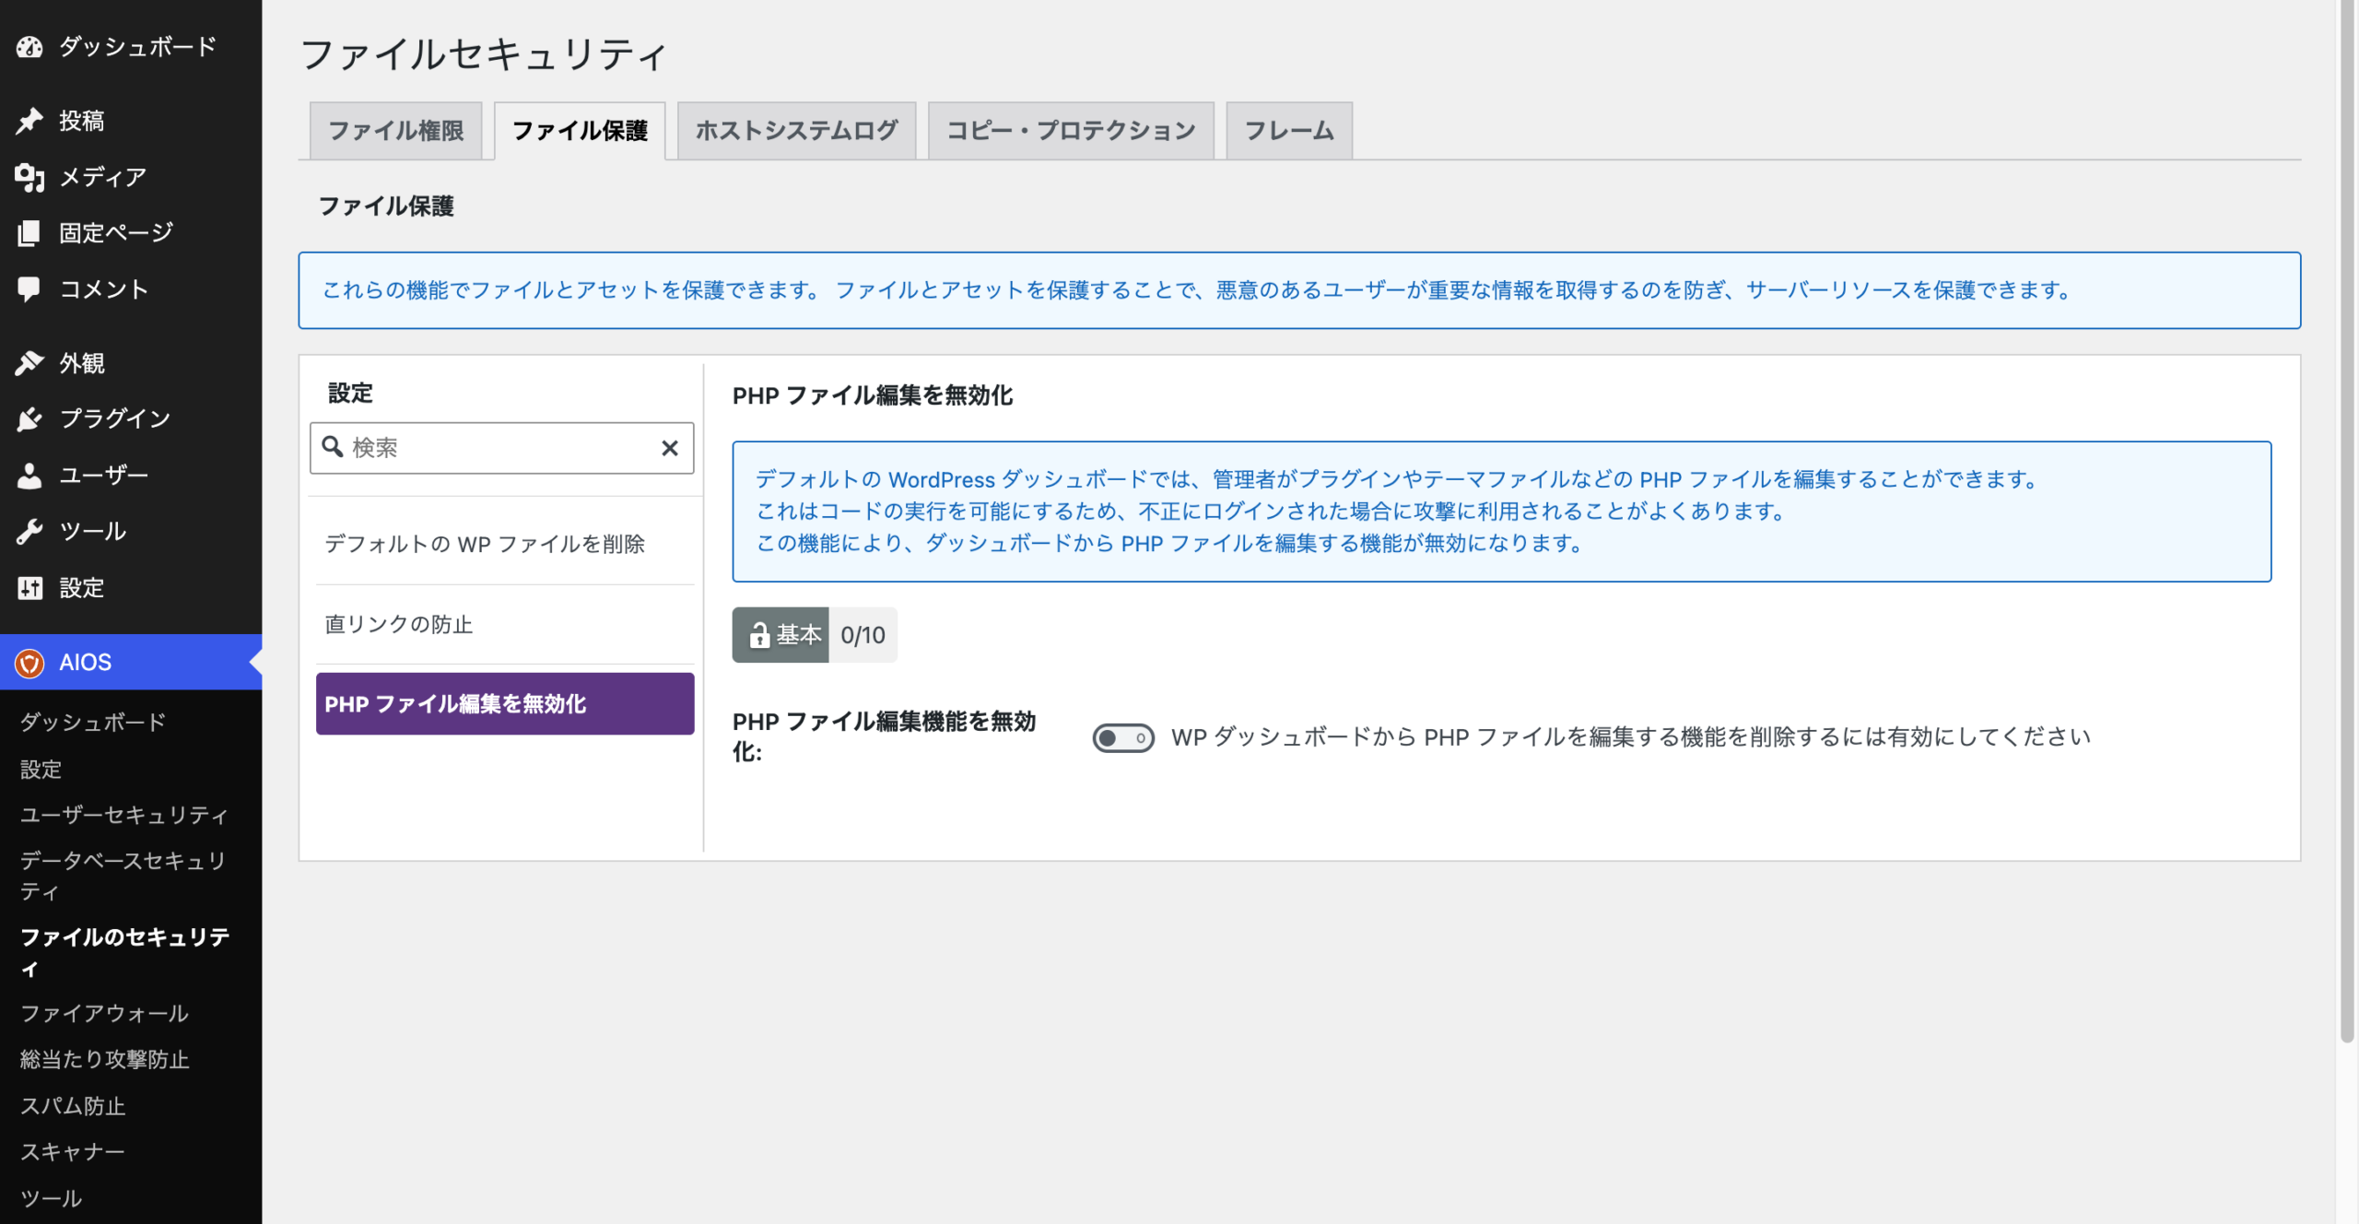Viewport: 2359px width, 1224px height.
Task: Click the ユーザー person icon
Action: coord(29,476)
